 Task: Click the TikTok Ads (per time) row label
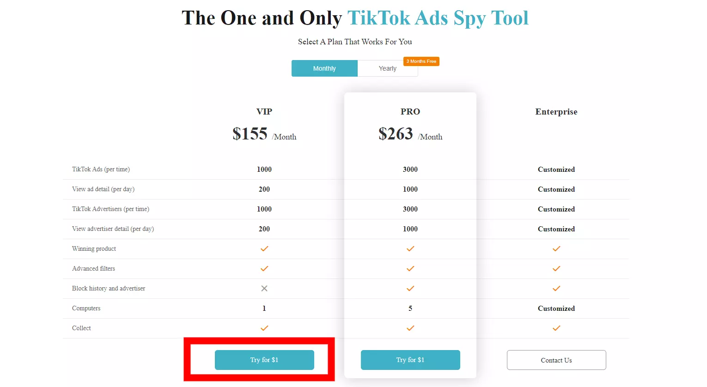coord(101,169)
